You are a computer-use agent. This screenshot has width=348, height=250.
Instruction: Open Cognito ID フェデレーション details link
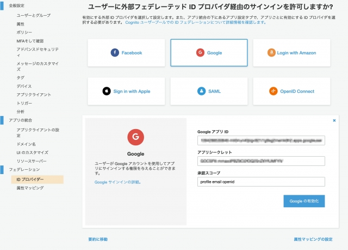click(x=196, y=22)
